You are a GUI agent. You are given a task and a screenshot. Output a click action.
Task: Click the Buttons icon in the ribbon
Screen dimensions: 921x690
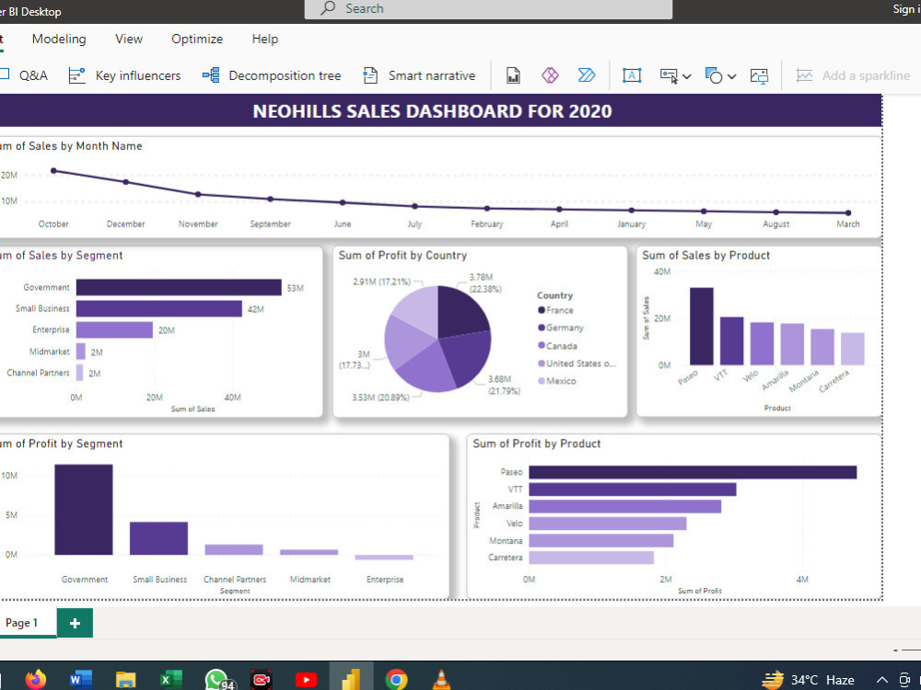[670, 75]
